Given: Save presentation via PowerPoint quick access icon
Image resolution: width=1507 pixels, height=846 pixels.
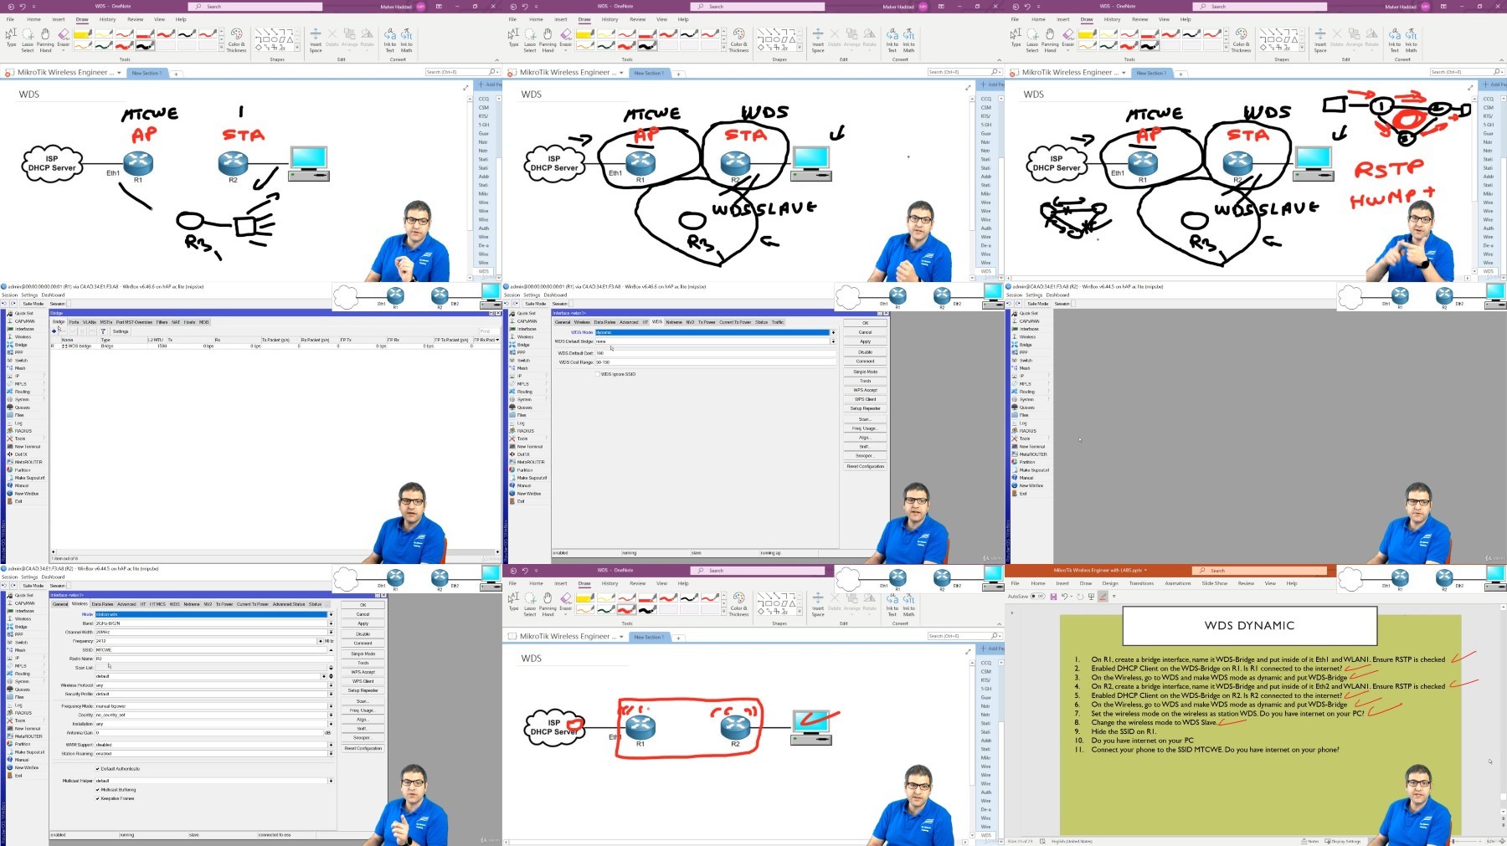Looking at the screenshot, I should (1054, 597).
